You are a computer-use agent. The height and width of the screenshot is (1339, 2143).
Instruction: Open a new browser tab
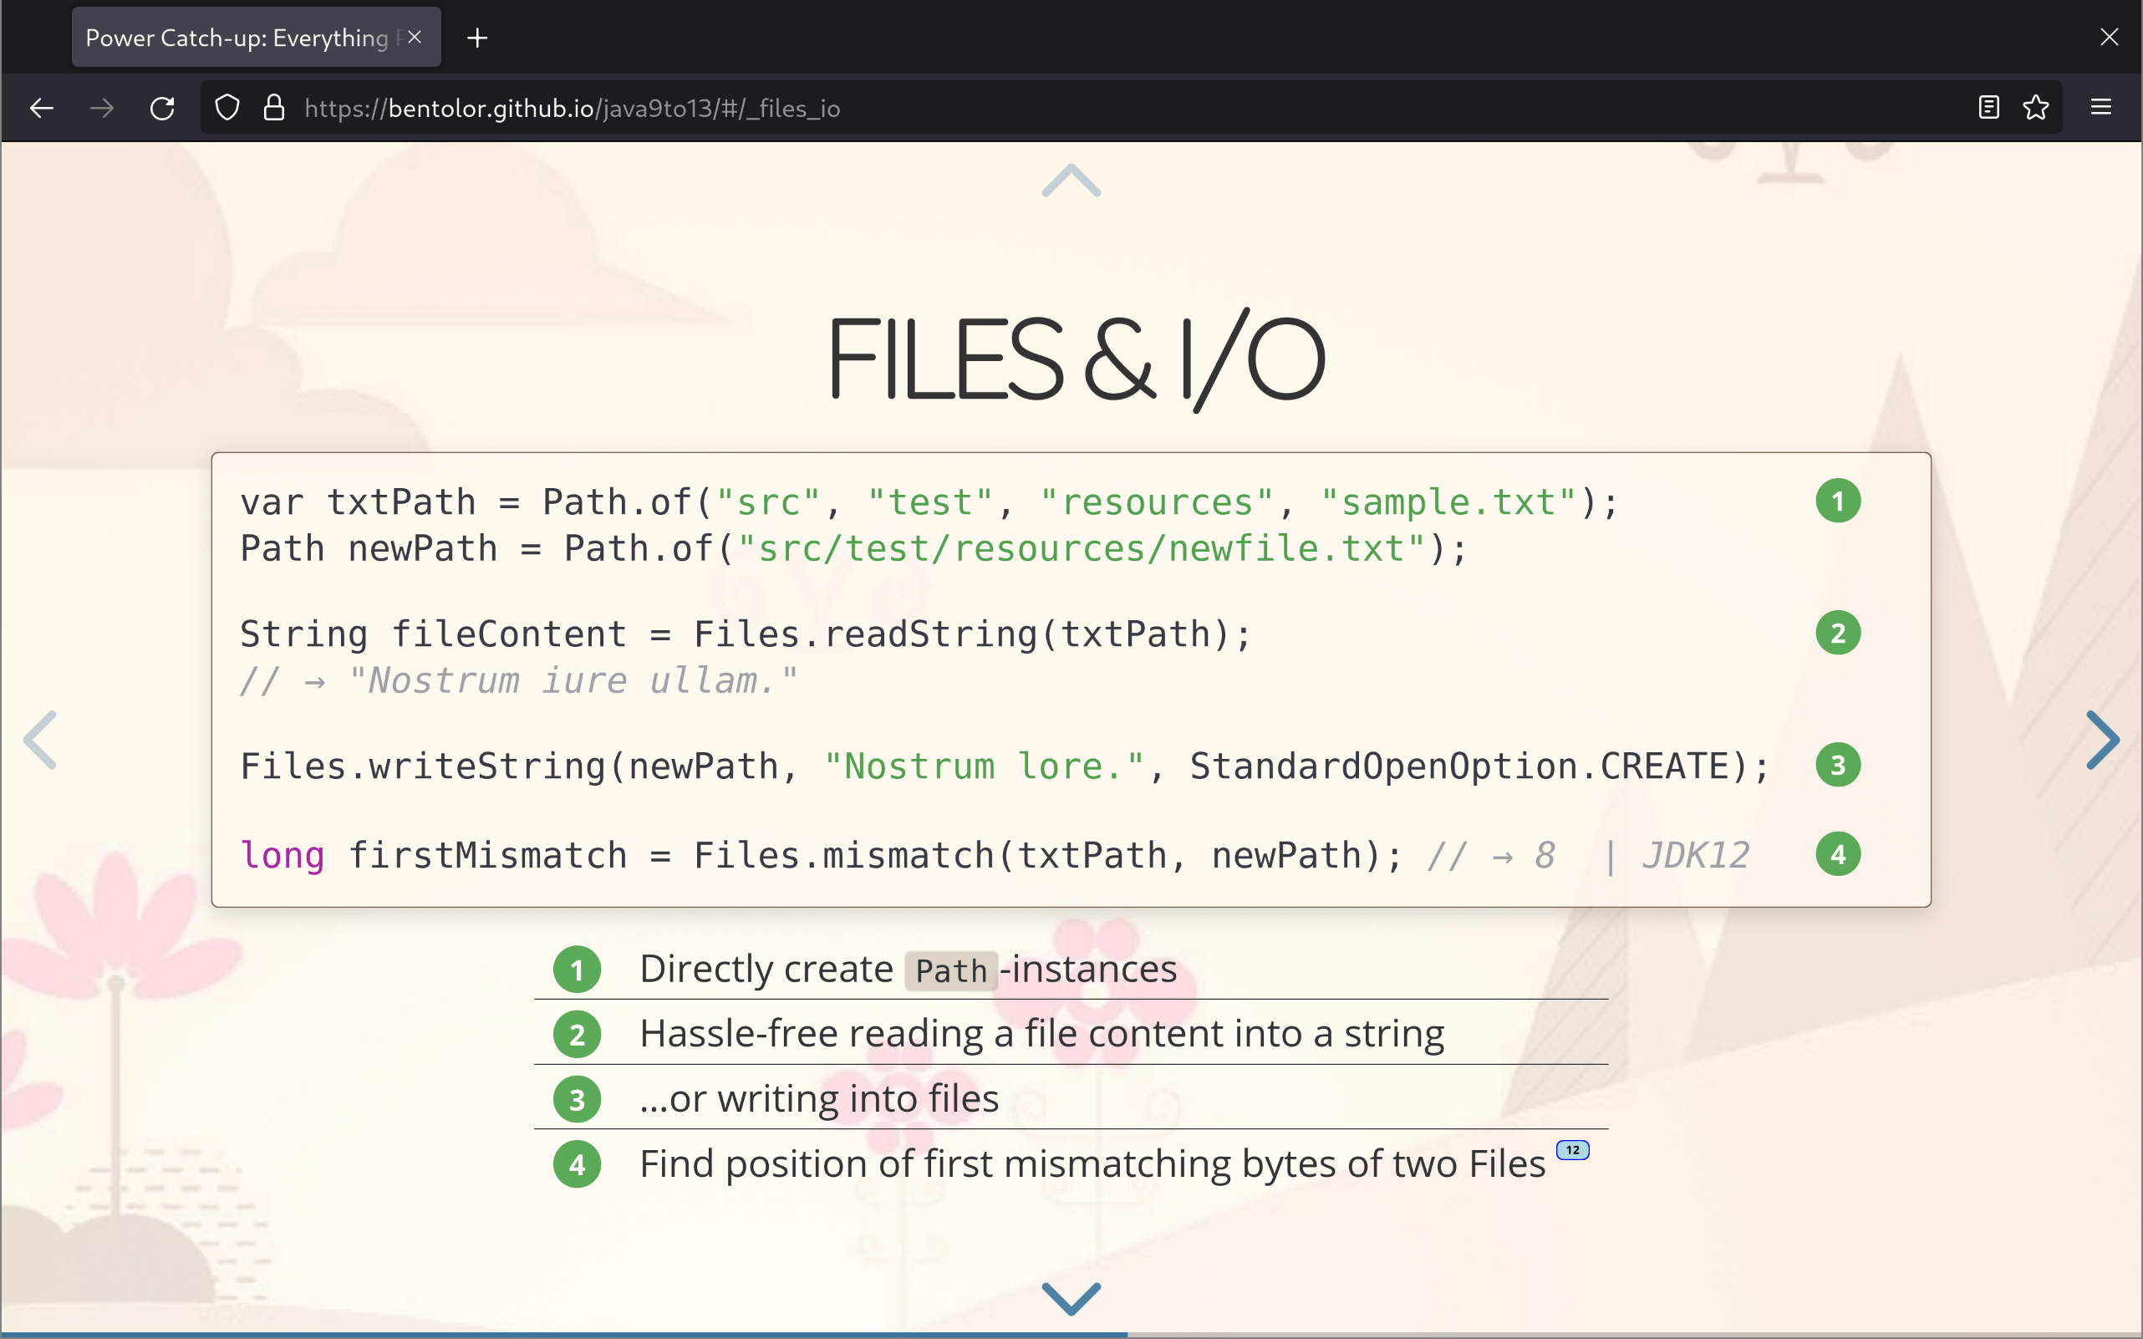click(477, 37)
